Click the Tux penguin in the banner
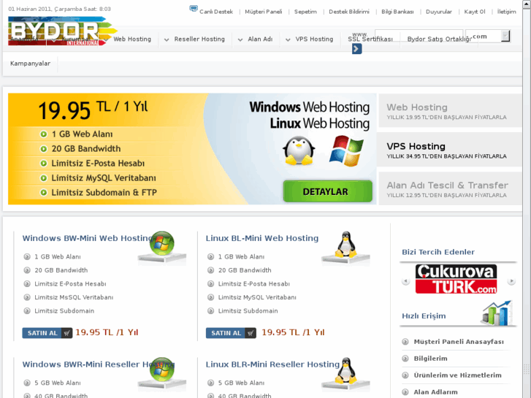The width and height of the screenshot is (531, 398). [x=299, y=151]
